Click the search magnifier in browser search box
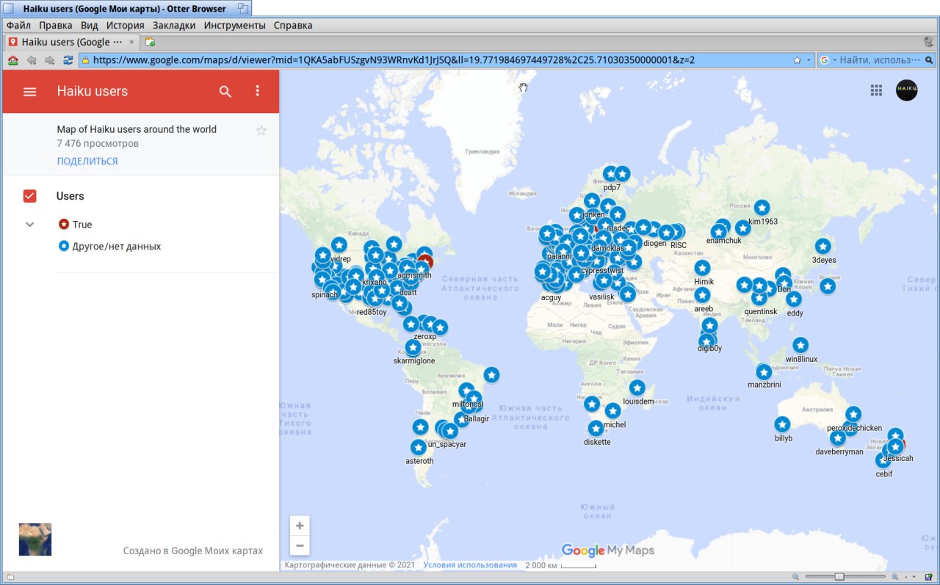This screenshot has height=585, width=940. pyautogui.click(x=930, y=60)
